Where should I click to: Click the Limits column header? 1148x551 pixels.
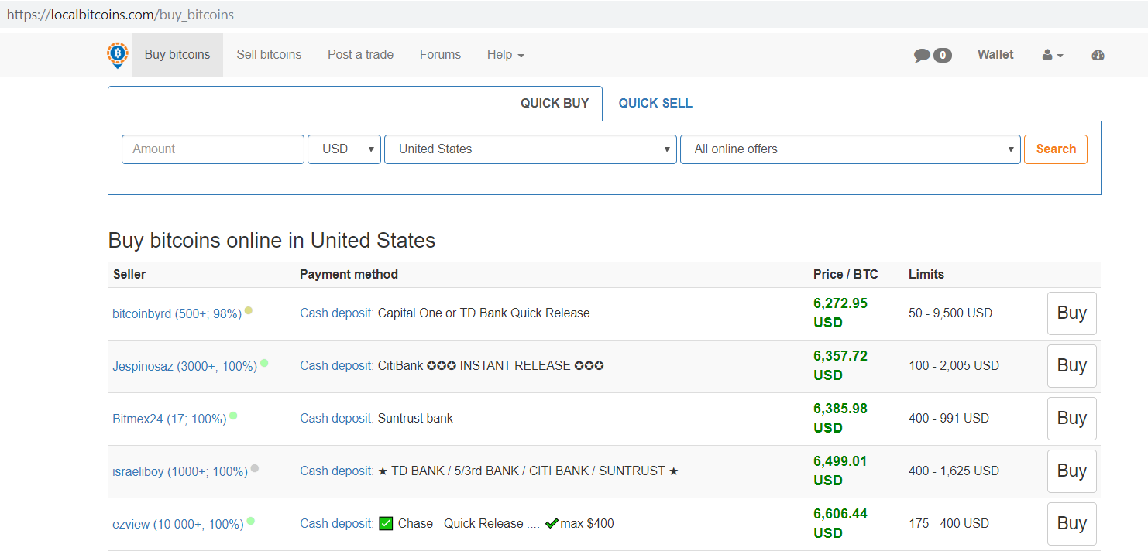(926, 275)
